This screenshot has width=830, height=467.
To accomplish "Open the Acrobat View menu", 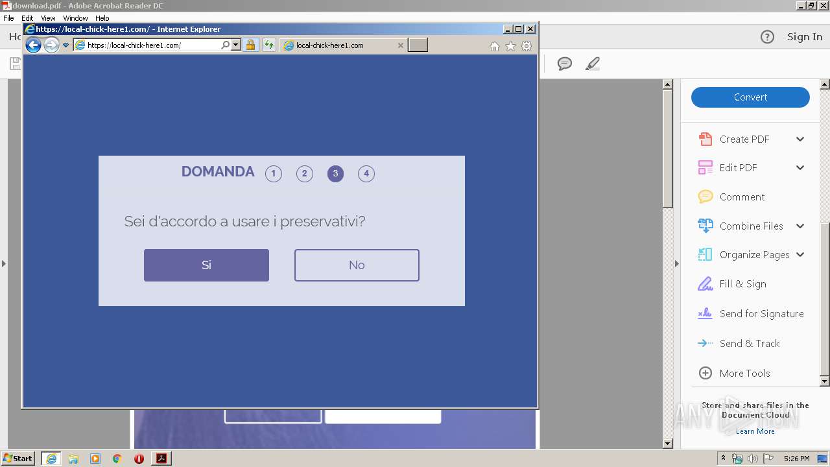I will tap(48, 18).
